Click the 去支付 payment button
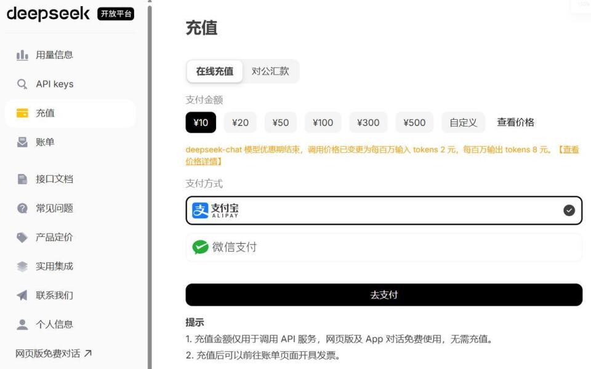Image resolution: width=591 pixels, height=369 pixels. (x=383, y=295)
